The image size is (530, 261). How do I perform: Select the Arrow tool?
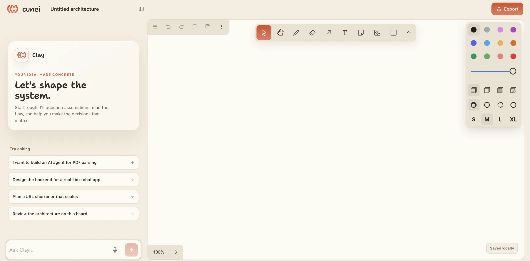point(329,33)
